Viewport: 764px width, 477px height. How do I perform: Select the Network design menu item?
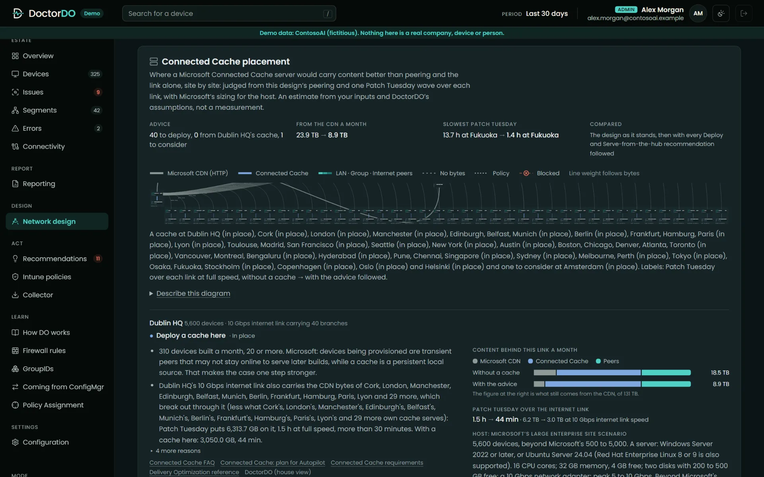click(x=57, y=221)
